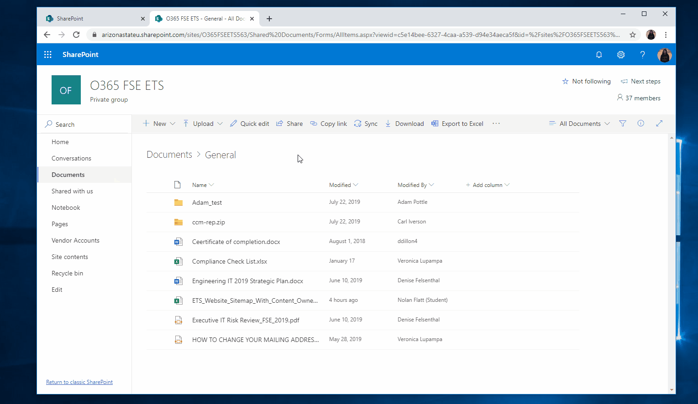Switch to the first SharePoint browser tab
The height and width of the screenshot is (404, 698).
(x=91, y=19)
